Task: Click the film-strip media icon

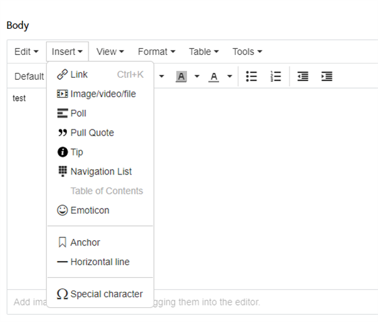Action: point(62,94)
